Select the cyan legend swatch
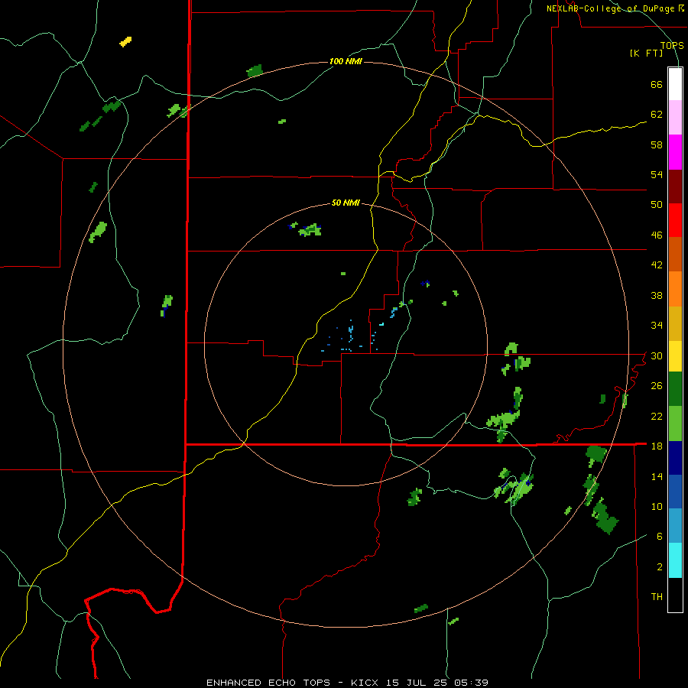 (675, 560)
